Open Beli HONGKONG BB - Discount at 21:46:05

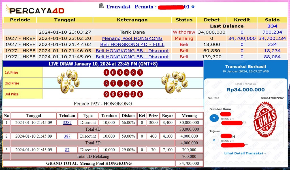(132, 51)
